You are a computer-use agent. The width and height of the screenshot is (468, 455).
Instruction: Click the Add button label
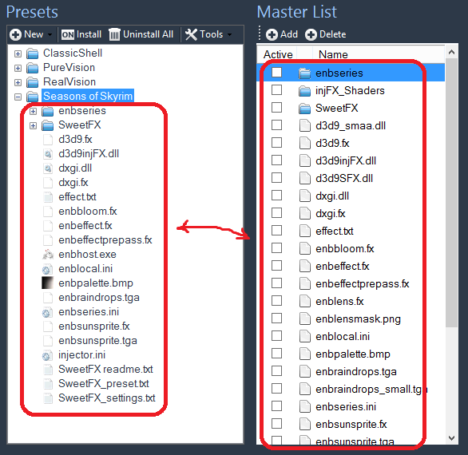(x=289, y=34)
